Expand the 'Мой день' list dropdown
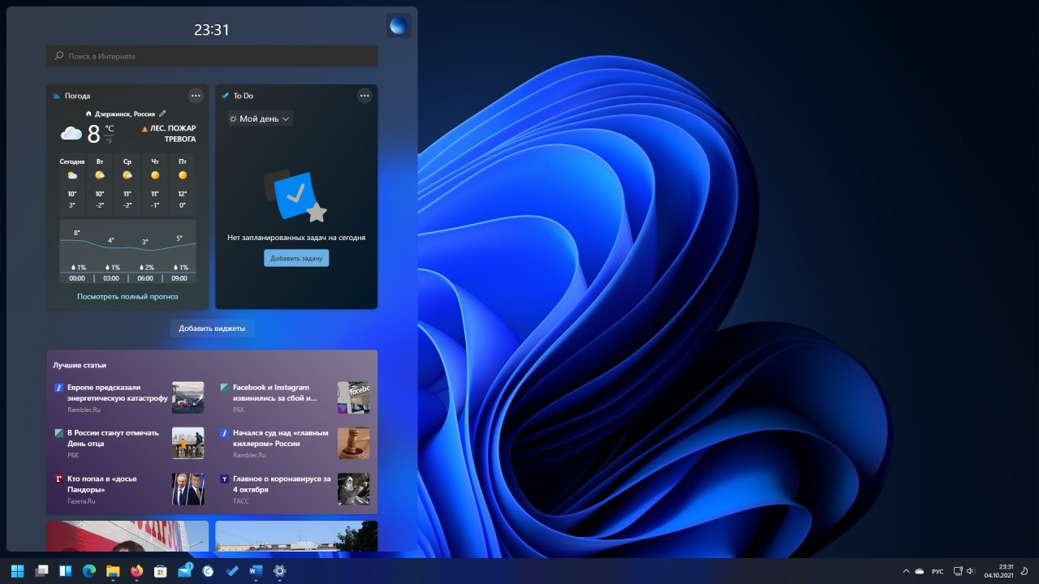This screenshot has height=584, width=1039. [260, 118]
